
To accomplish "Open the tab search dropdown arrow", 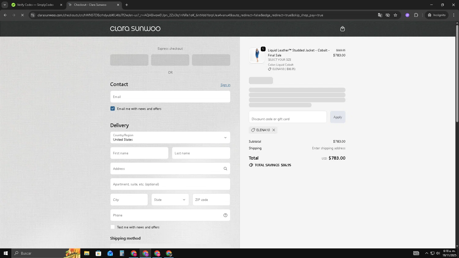I will point(5,5).
